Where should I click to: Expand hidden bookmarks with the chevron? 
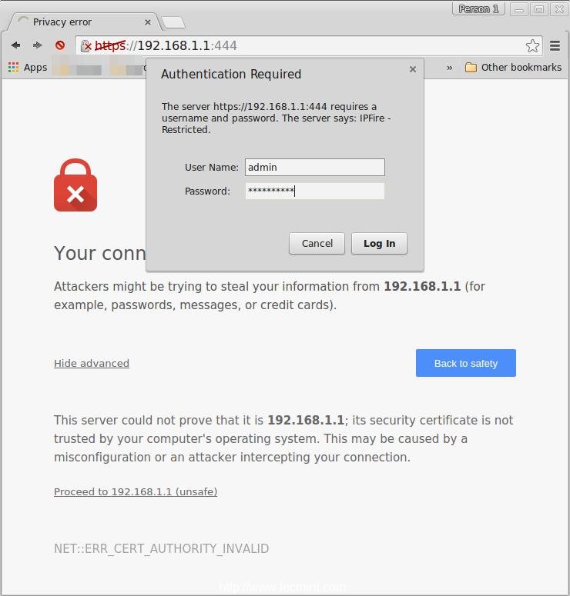450,68
